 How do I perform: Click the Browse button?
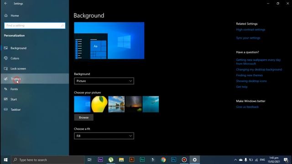click(84, 118)
